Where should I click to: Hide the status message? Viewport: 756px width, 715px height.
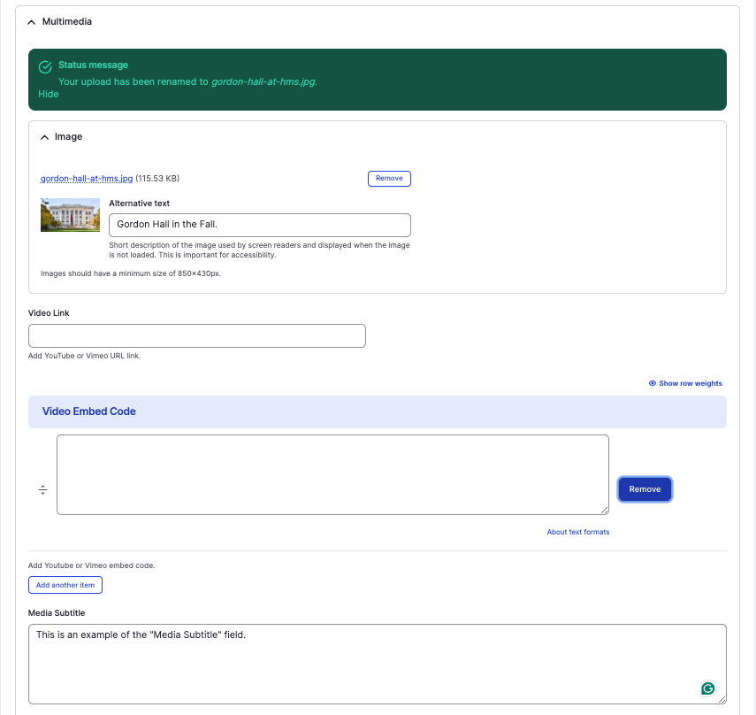pyautogui.click(x=49, y=94)
